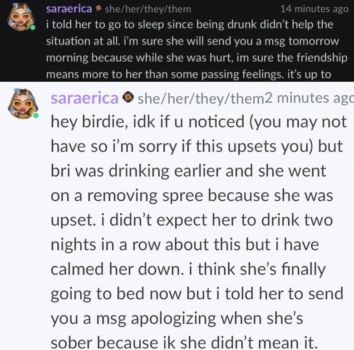
Task: Open saraerica's profile from the dark message username
Action: tap(69, 9)
